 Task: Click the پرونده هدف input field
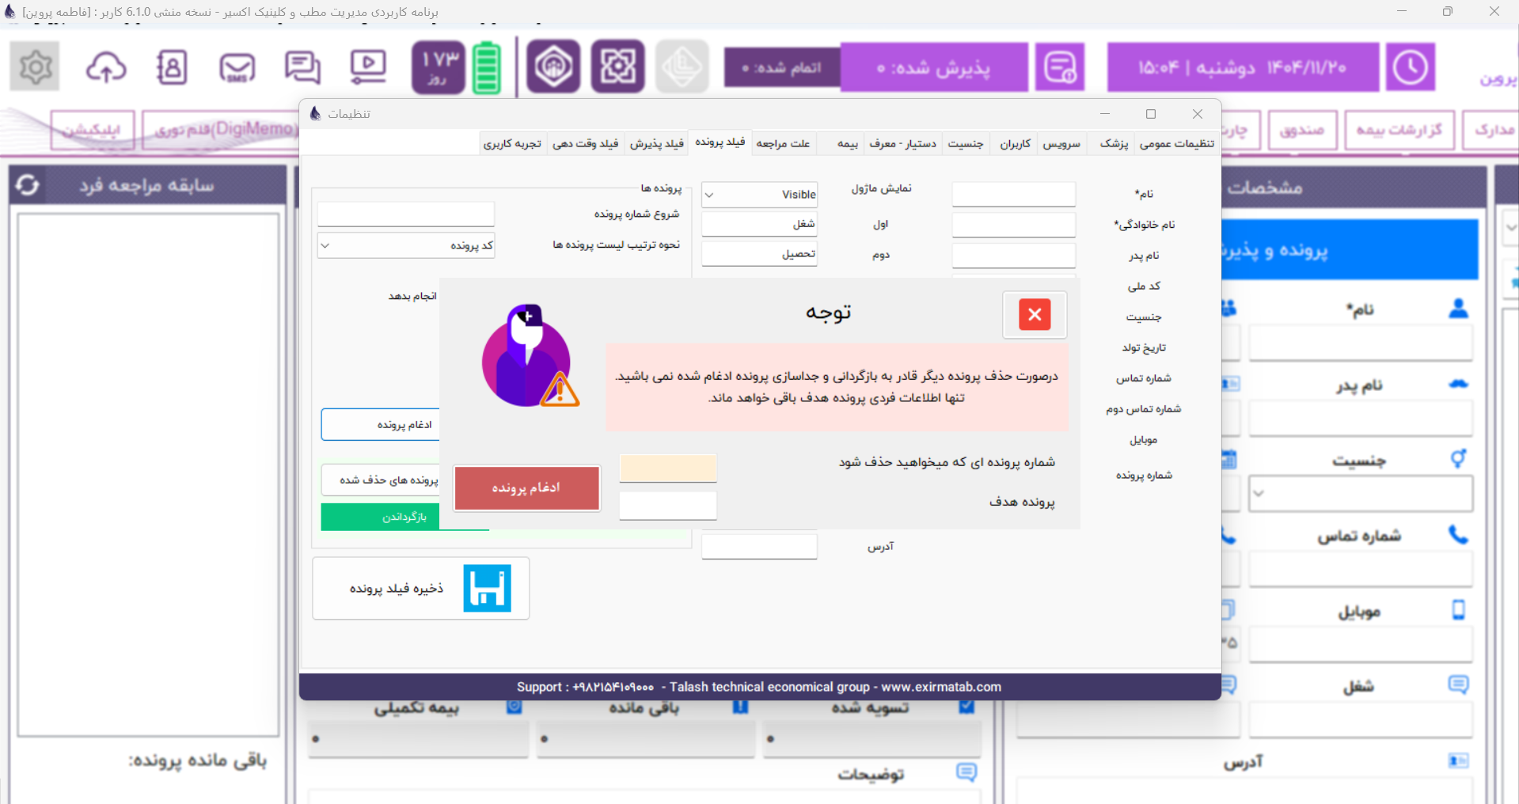(x=667, y=505)
